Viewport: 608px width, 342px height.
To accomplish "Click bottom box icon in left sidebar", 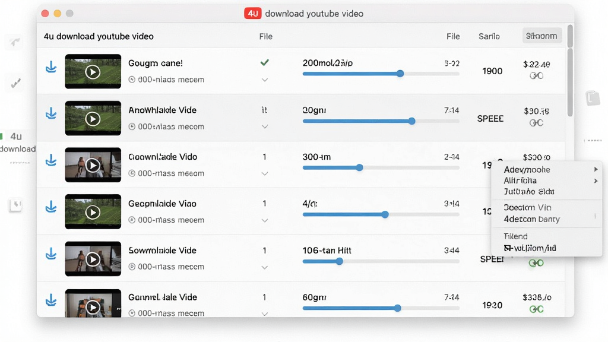I will pos(15,205).
